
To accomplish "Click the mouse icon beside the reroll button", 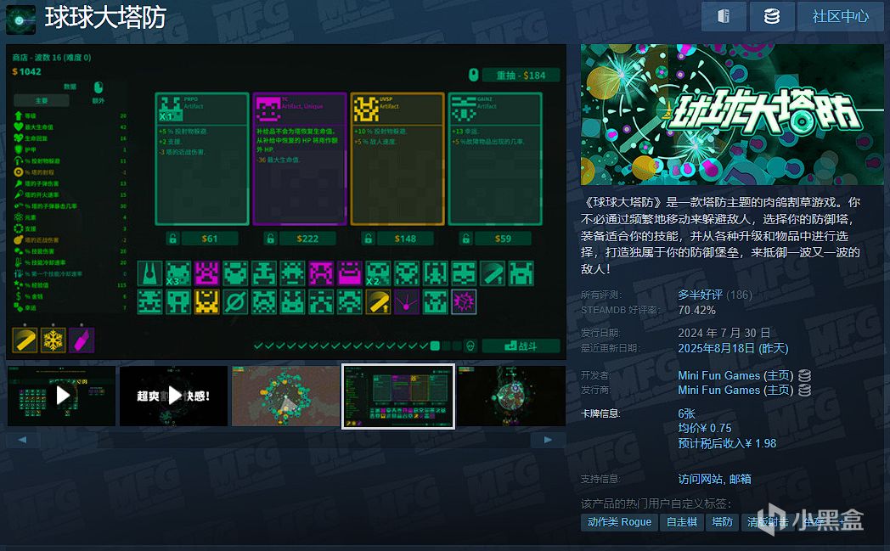I will coord(473,75).
